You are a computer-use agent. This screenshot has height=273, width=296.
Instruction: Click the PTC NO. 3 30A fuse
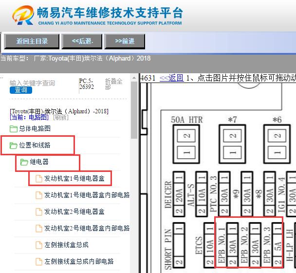click(x=224, y=194)
